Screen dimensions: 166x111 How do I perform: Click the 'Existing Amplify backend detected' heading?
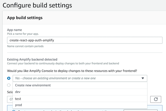[32, 59]
